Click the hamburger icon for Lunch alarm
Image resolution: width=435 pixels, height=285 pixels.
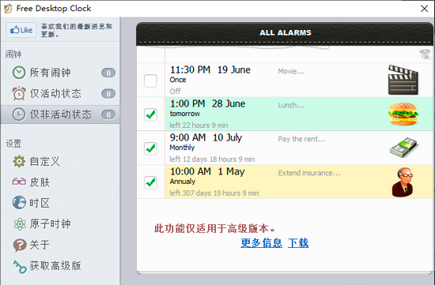coord(403,114)
